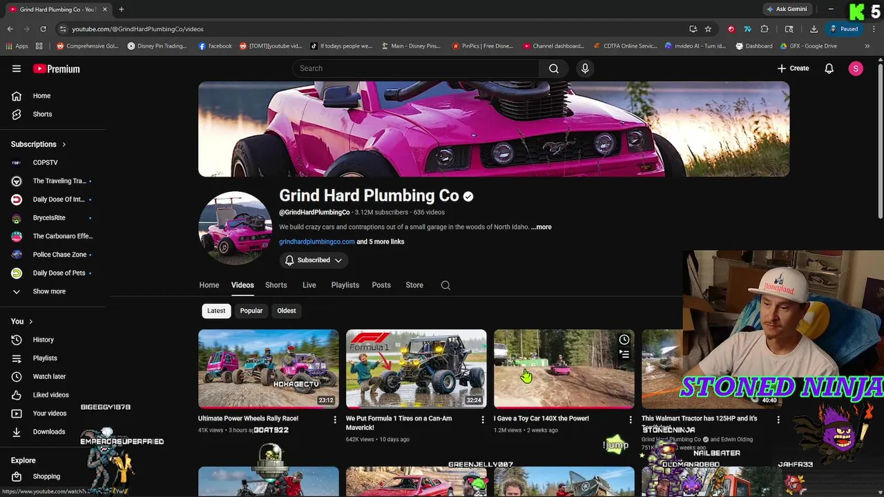This screenshot has height=497, width=884.
Task: Open the YouTube hamburger guide menu
Action: tap(17, 68)
